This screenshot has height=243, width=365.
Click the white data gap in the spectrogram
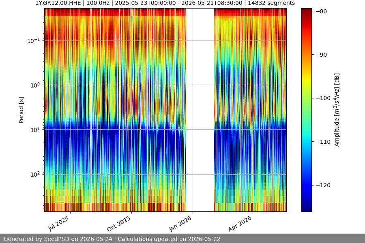click(x=200, y=110)
